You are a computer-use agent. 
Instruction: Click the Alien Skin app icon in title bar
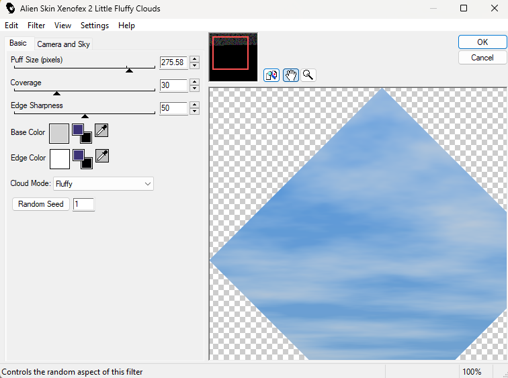pos(10,8)
